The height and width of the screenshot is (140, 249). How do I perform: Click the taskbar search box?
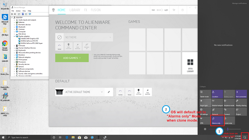tap(28, 138)
